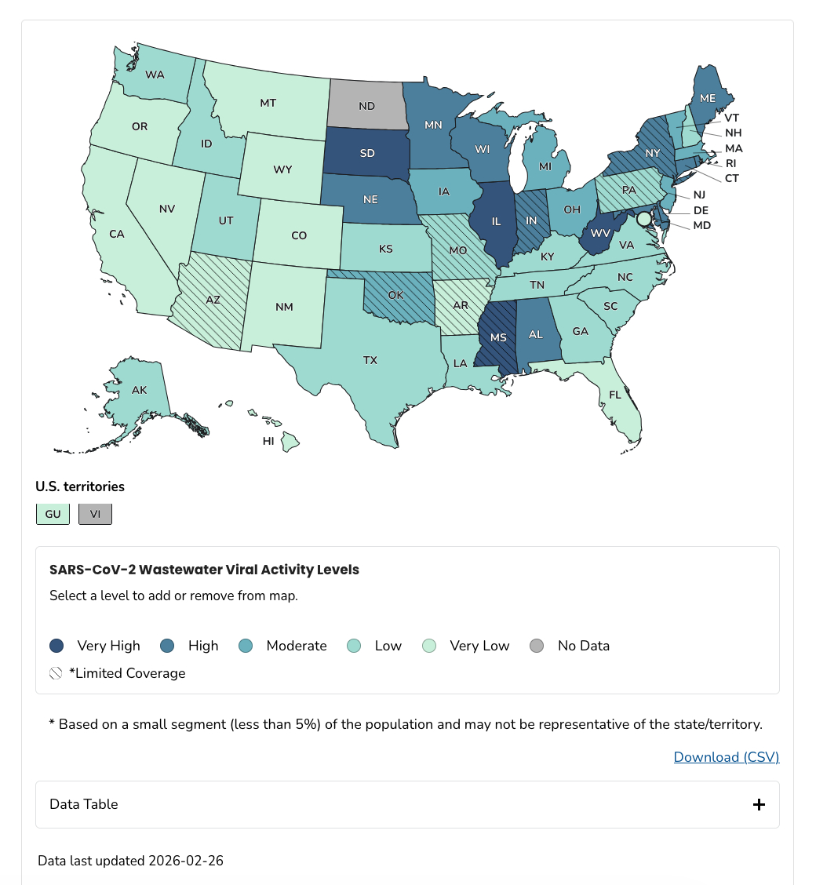Toggle the Very High level legend
816x885 pixels.
(95, 646)
